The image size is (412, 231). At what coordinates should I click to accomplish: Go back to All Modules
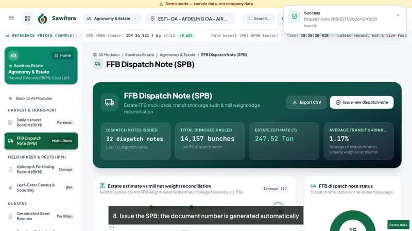30,99
